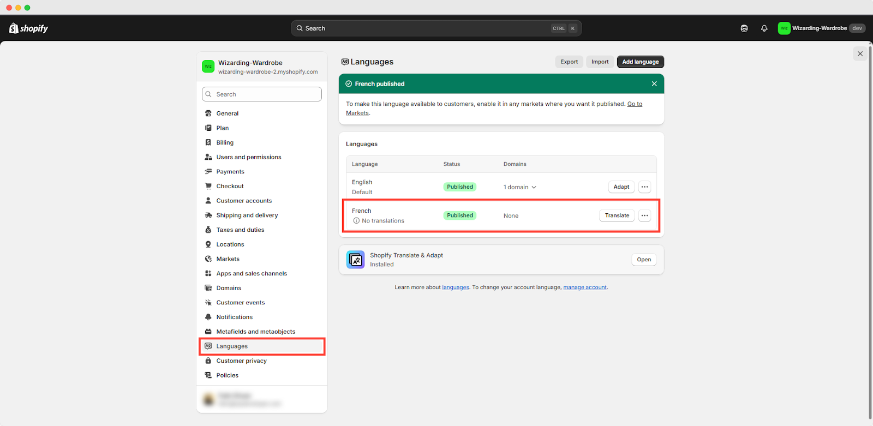The width and height of the screenshot is (873, 426).
Task: Click the Shopify Translate & Adapt app icon
Action: point(356,260)
